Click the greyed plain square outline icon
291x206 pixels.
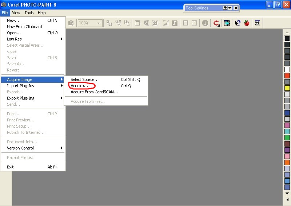coord(186,23)
